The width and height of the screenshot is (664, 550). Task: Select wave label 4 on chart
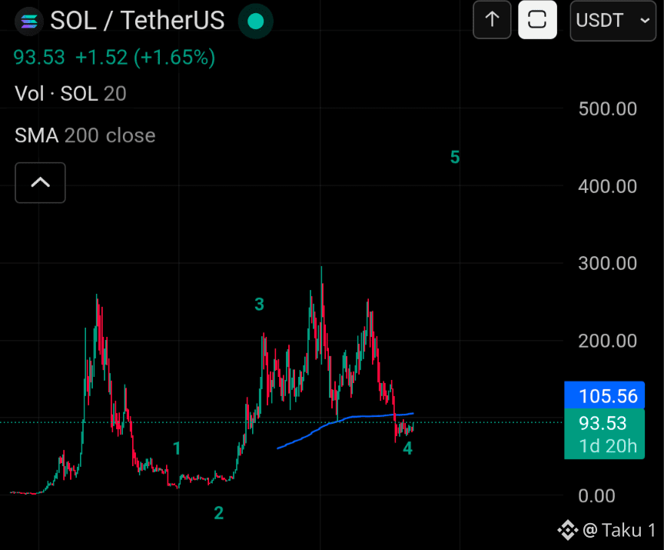(407, 448)
